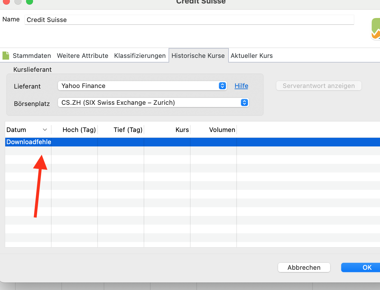This screenshot has height=290, width=380.
Task: Click the Portfolio Performance logo icon
Action: (376, 29)
